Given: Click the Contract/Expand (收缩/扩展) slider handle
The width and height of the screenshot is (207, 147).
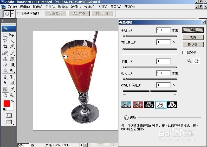Looking at the screenshot, I should click(150, 91).
